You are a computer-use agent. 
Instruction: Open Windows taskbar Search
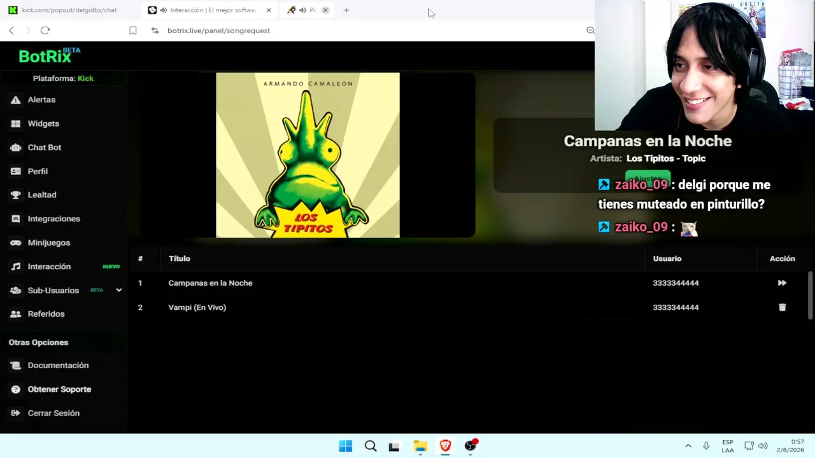(371, 446)
